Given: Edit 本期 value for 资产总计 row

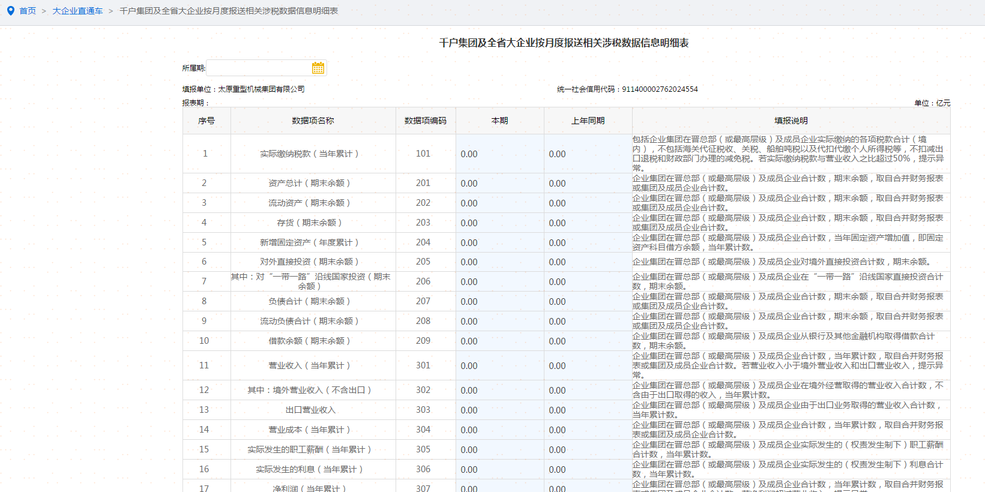Looking at the screenshot, I should (x=499, y=184).
